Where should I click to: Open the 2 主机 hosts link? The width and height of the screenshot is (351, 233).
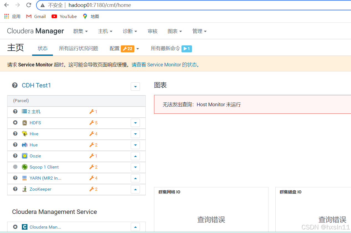pyautogui.click(x=34, y=112)
